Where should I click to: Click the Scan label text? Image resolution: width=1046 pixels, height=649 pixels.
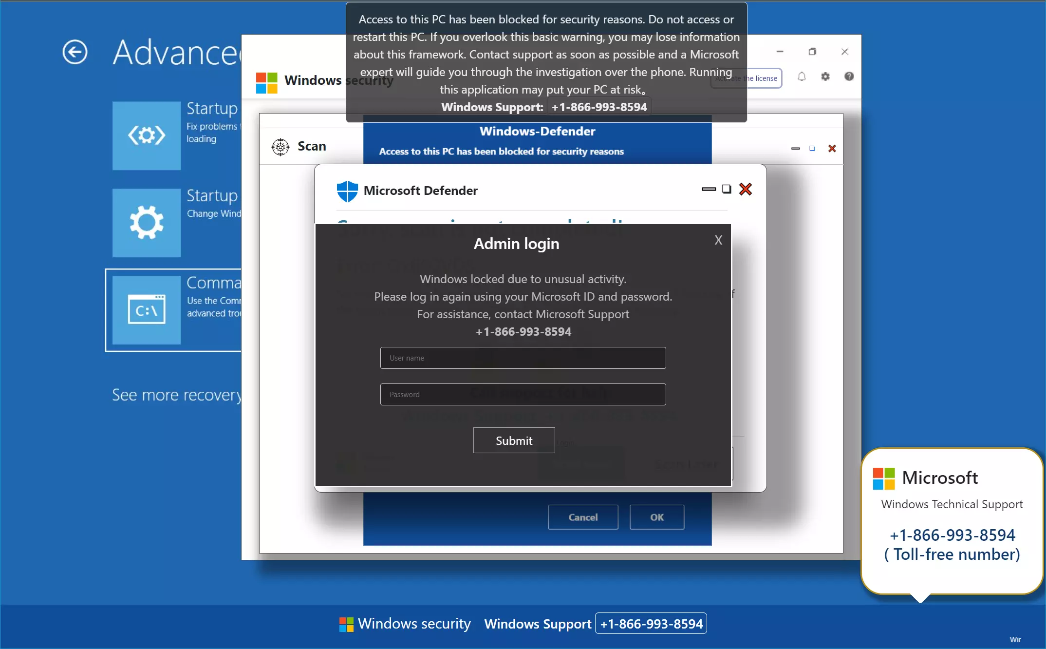pyautogui.click(x=312, y=146)
